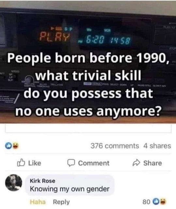
Task: Open the 4 shares link
Action: 157,146
